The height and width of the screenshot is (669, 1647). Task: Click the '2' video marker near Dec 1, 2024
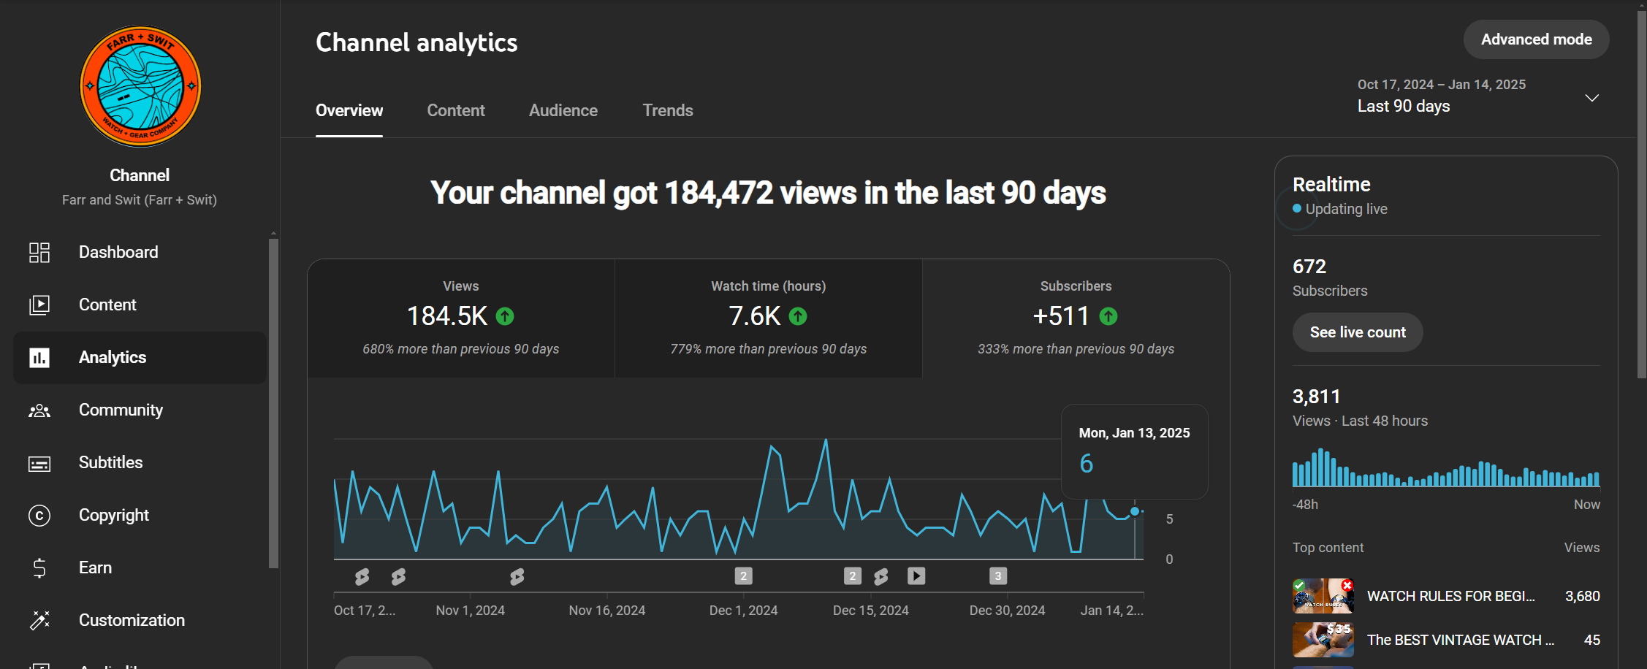[743, 576]
